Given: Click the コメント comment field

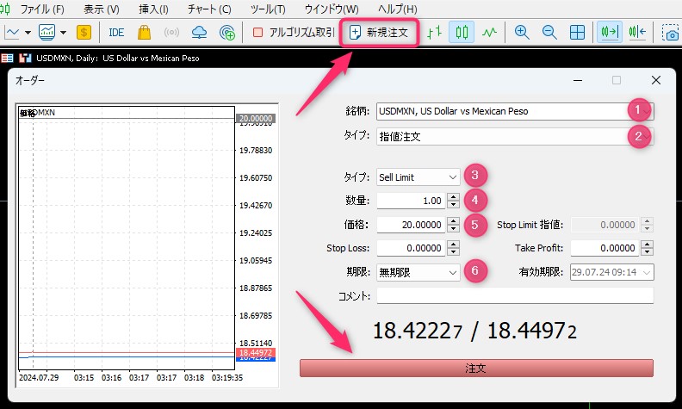Looking at the screenshot, I should point(515,296).
